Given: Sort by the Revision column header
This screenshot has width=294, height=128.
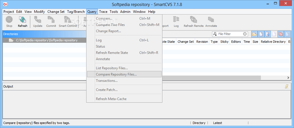Looking at the screenshot, I should 202,42.
